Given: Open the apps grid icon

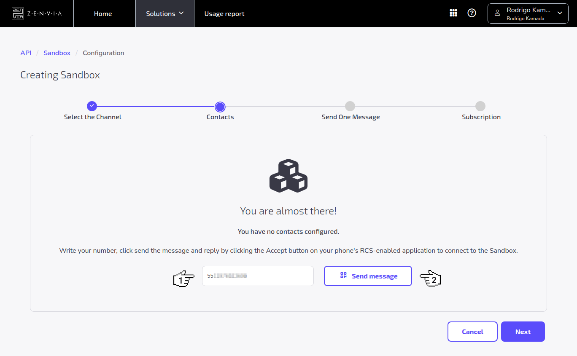Looking at the screenshot, I should pyautogui.click(x=453, y=13).
